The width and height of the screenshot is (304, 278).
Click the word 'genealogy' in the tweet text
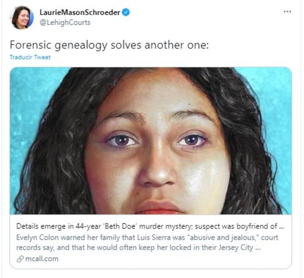point(81,46)
